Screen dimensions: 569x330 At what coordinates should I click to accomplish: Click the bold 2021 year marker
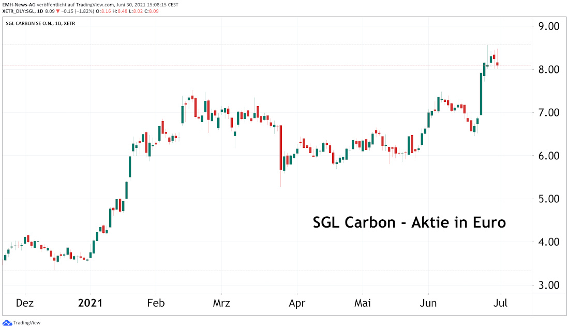click(x=90, y=303)
